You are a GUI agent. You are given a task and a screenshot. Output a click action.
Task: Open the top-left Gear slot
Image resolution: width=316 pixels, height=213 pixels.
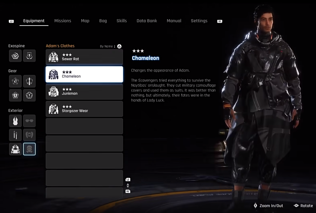(x=15, y=81)
